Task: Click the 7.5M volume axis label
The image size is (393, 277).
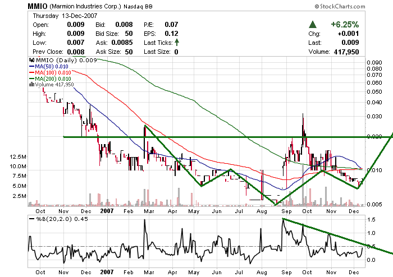Action: [20, 176]
